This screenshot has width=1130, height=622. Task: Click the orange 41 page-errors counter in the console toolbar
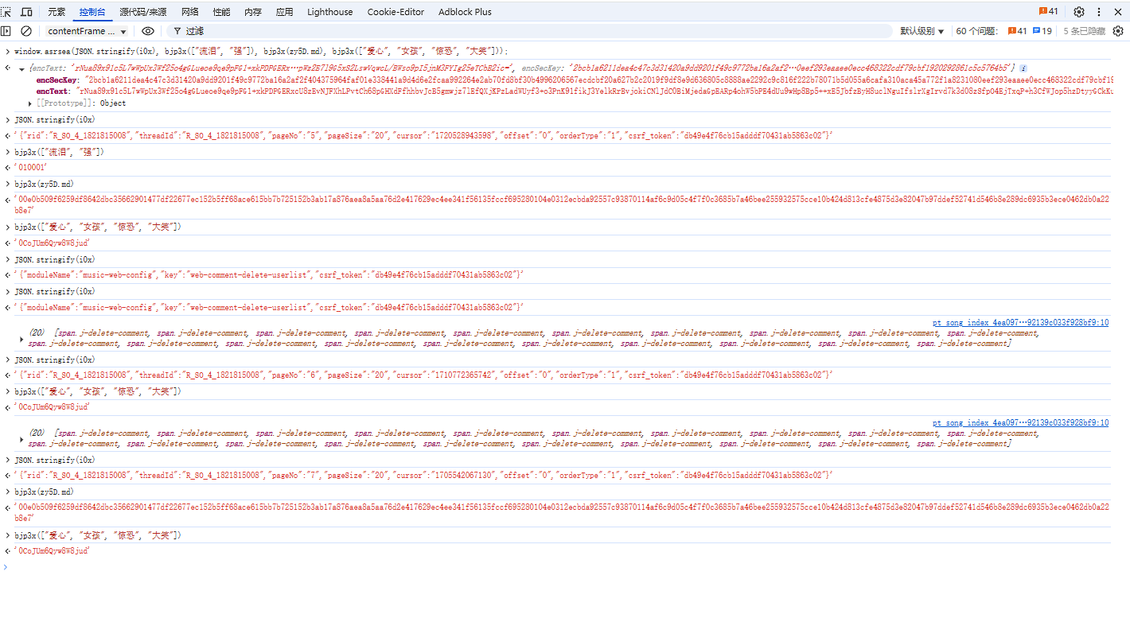(1018, 31)
